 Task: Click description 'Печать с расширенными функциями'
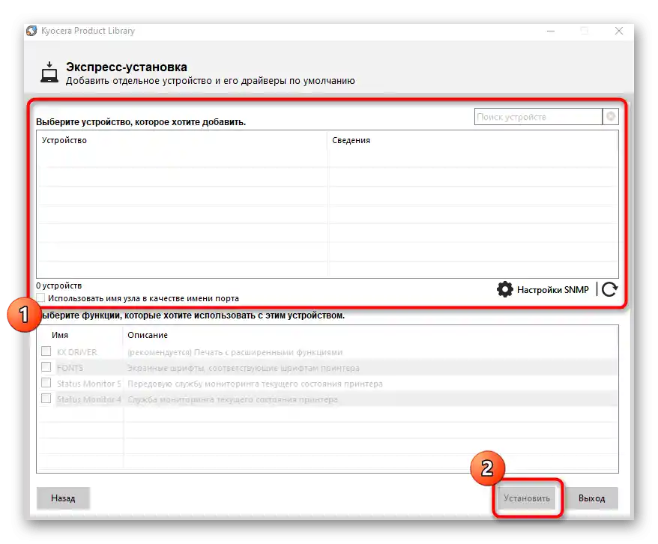click(268, 352)
